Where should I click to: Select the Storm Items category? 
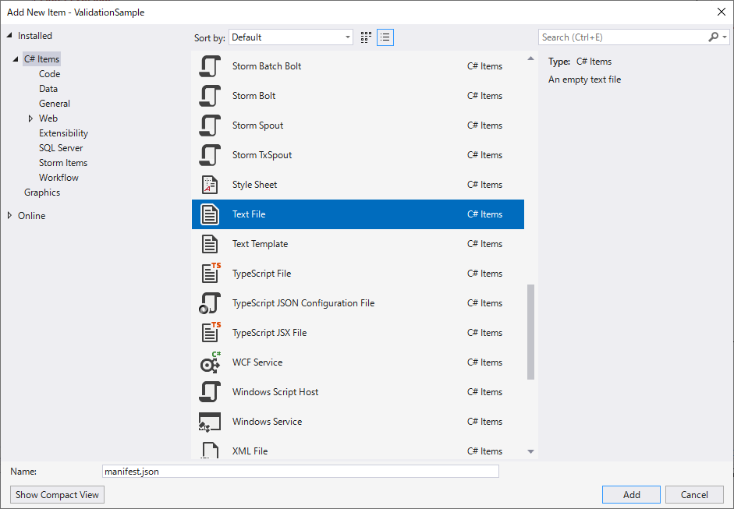click(63, 163)
